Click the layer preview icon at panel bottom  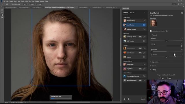129,99
